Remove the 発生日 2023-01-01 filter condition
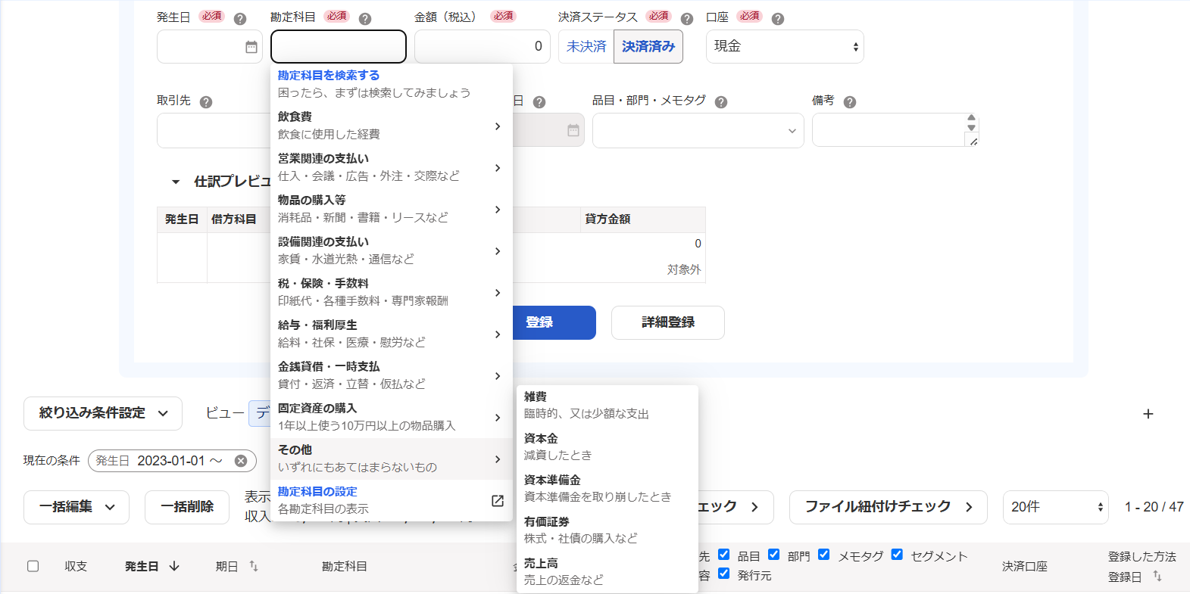Viewport: 1190px width, 594px height. 241,461
